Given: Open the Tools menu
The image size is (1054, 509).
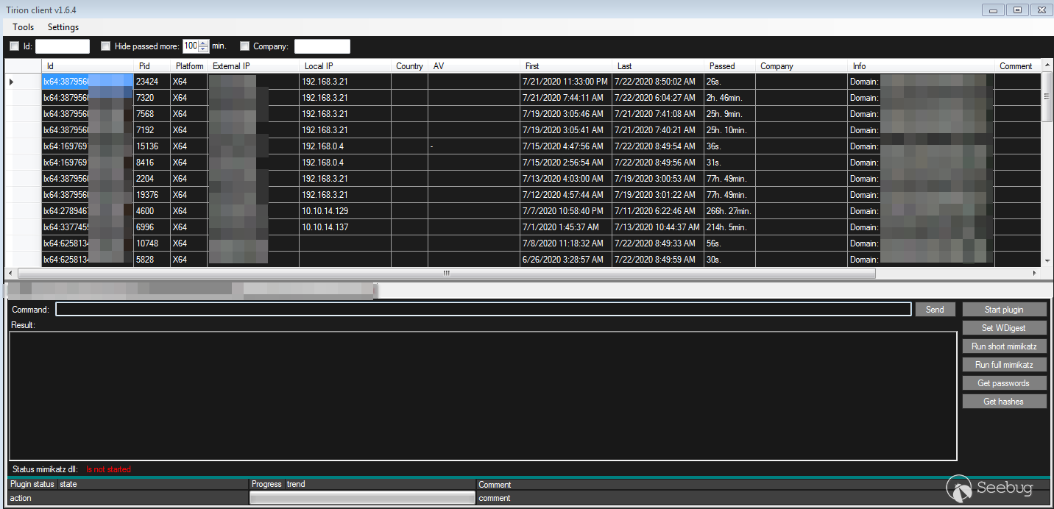Looking at the screenshot, I should (24, 27).
